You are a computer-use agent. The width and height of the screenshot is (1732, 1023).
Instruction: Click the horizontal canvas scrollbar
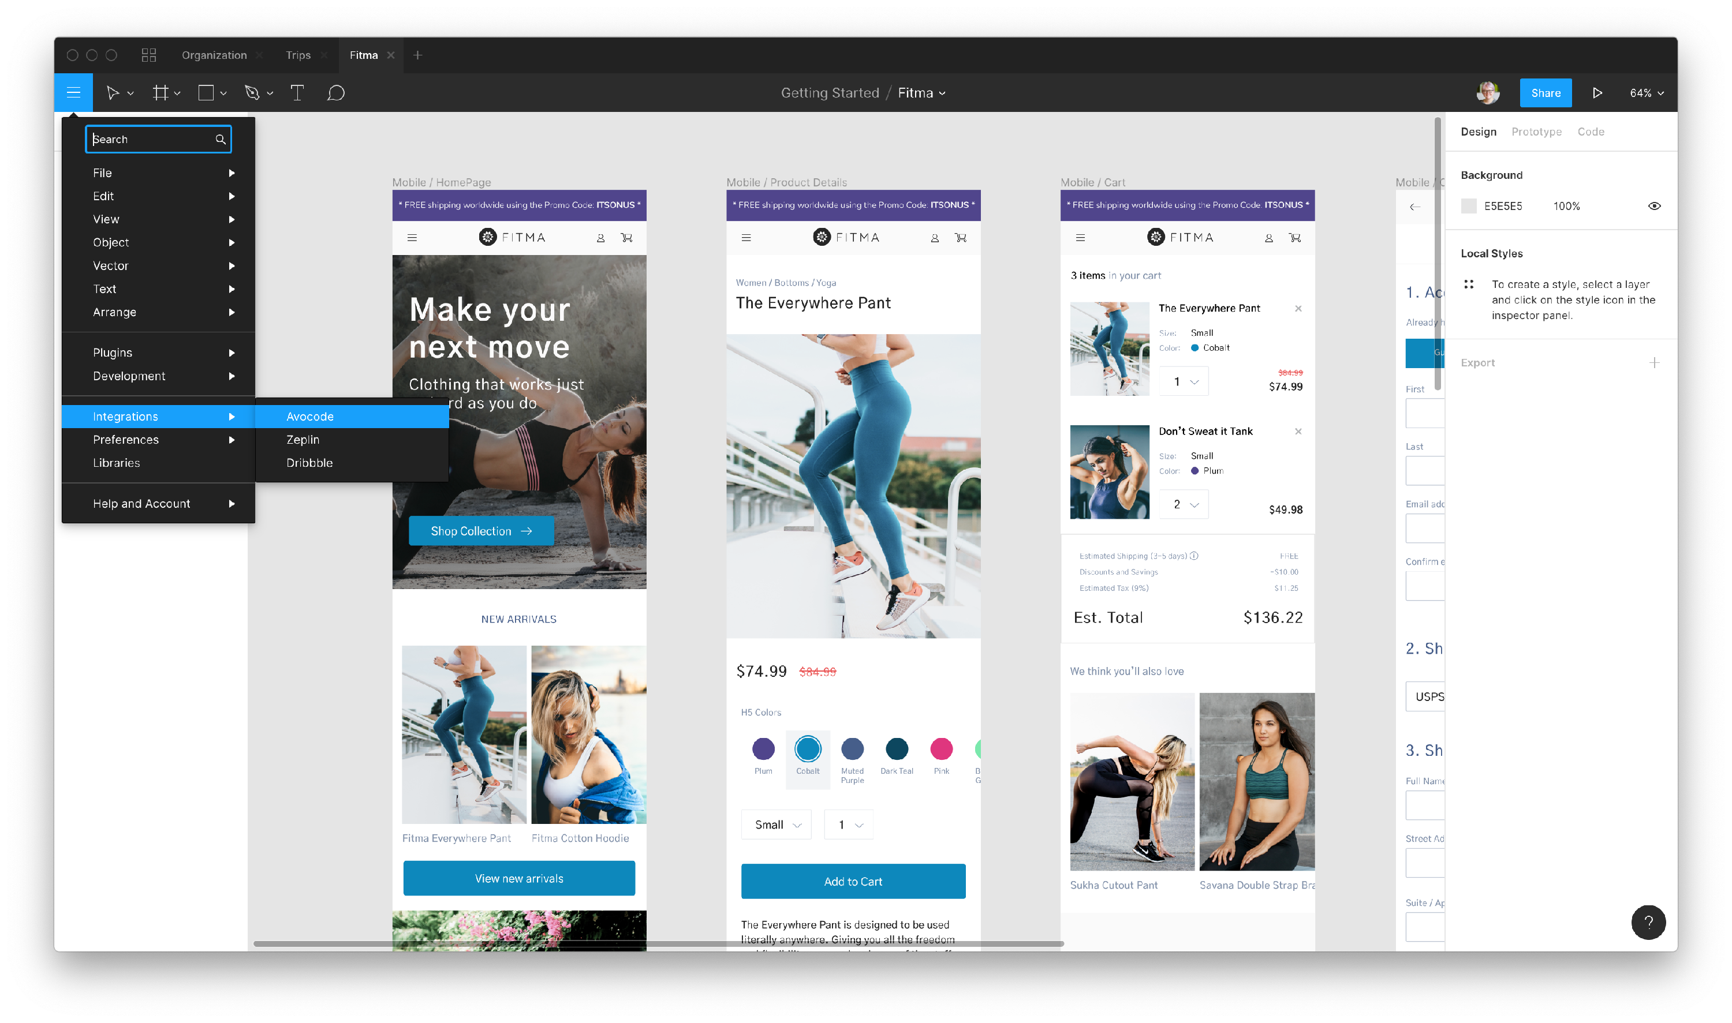[658, 943]
